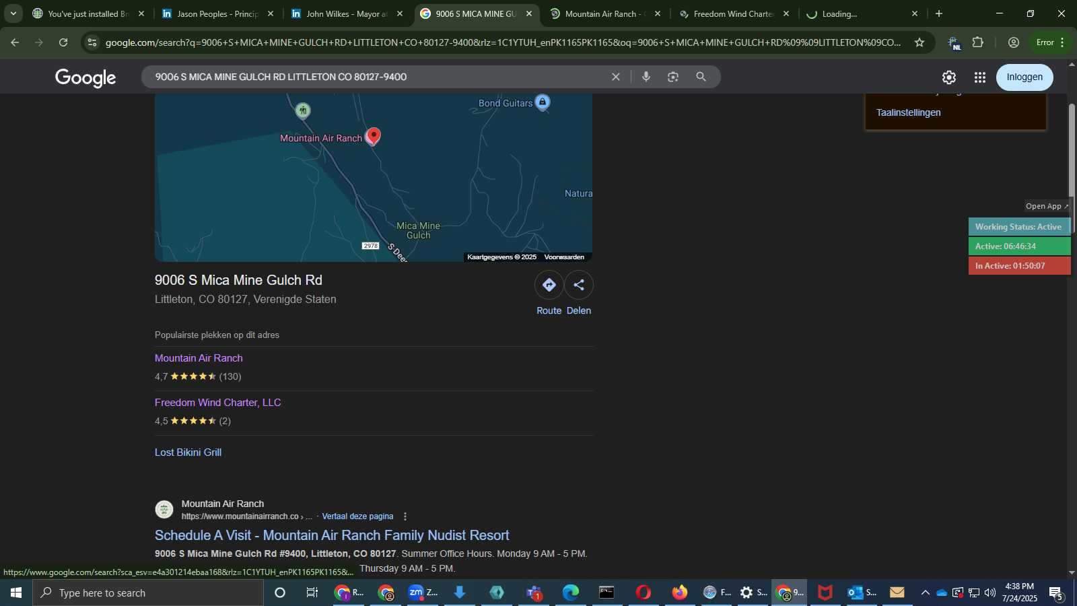Open the notification center icon
Screen dimensions: 1077x606
tap(1056, 593)
